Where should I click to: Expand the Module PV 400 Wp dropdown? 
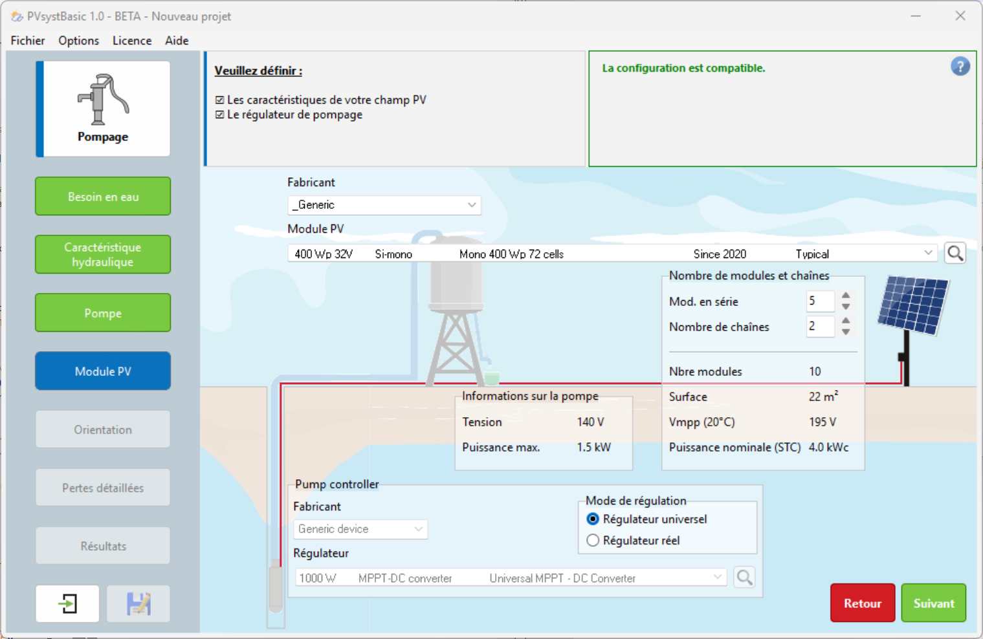click(612, 254)
